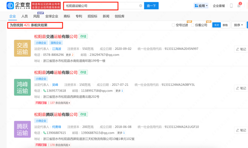Click 小微企业 tag of 交通运输 company
The height and width of the screenshot is (148, 248).
click(41, 43)
